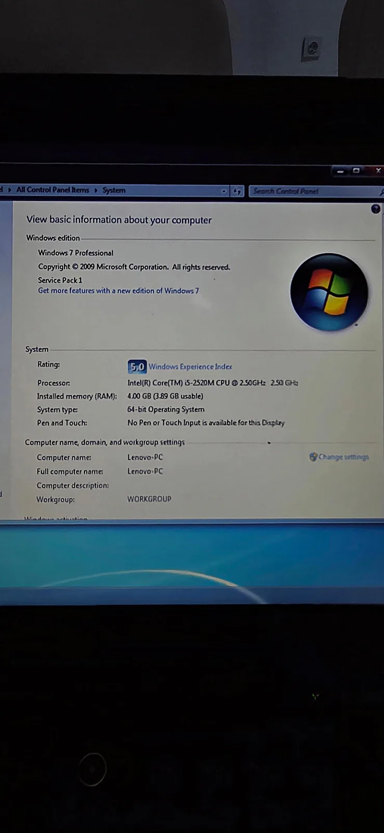Click the 'View basic information about your computer' heading

pyautogui.click(x=119, y=220)
